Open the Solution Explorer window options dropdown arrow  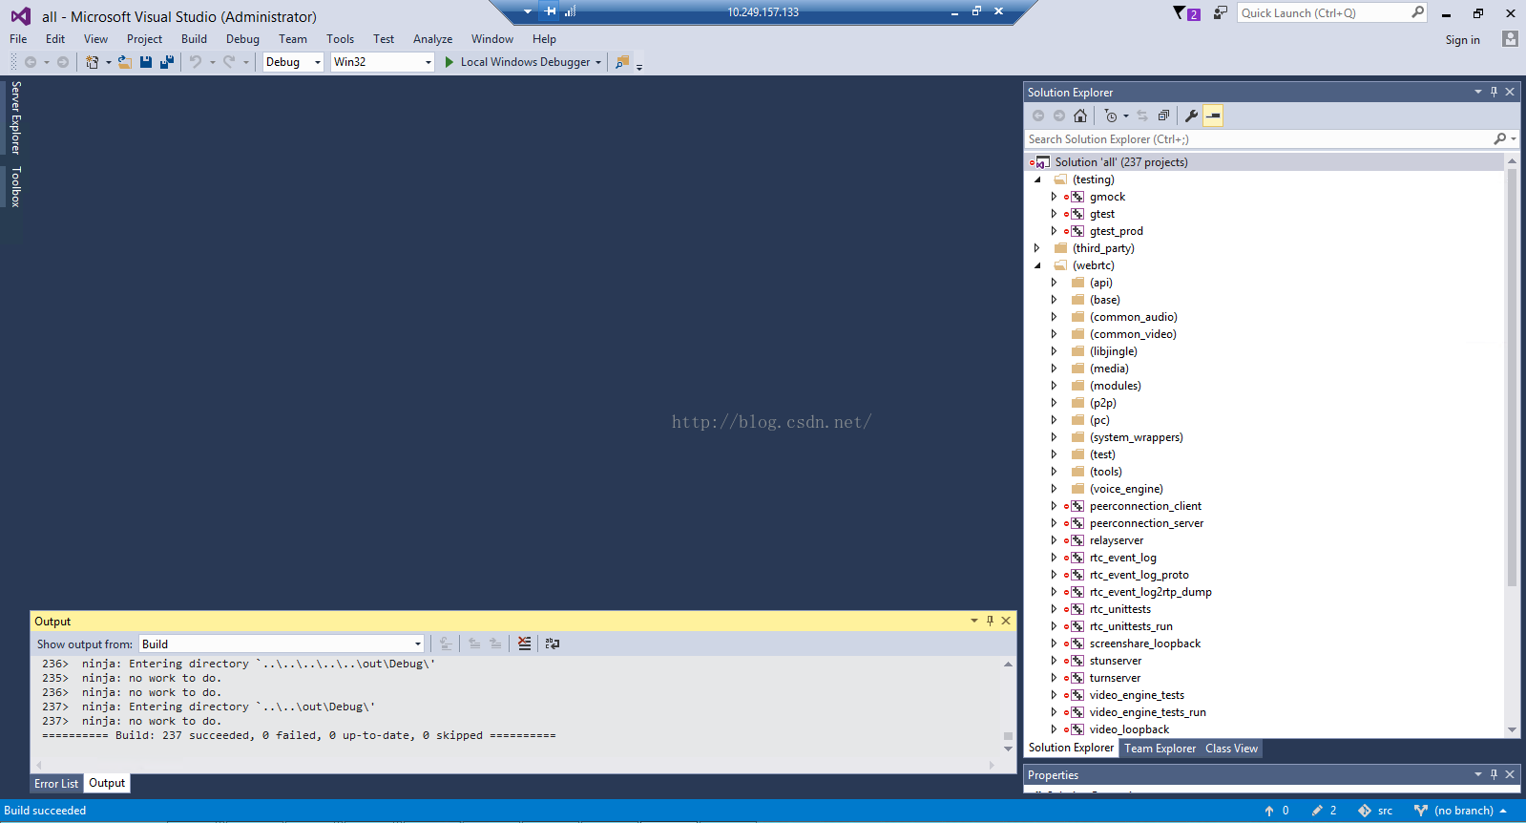click(1477, 92)
